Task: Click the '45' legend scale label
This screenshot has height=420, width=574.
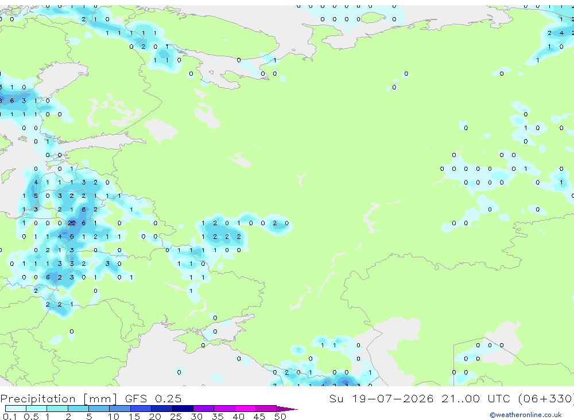Action: click(259, 417)
